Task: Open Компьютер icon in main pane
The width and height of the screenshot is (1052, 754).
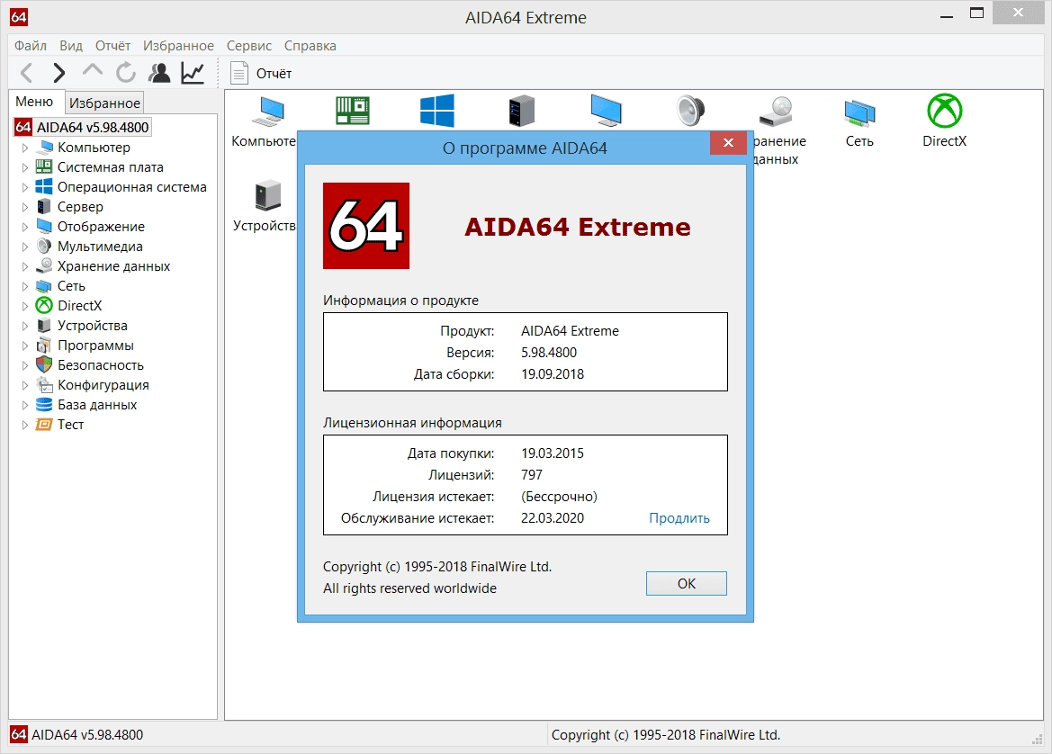Action: (x=268, y=112)
